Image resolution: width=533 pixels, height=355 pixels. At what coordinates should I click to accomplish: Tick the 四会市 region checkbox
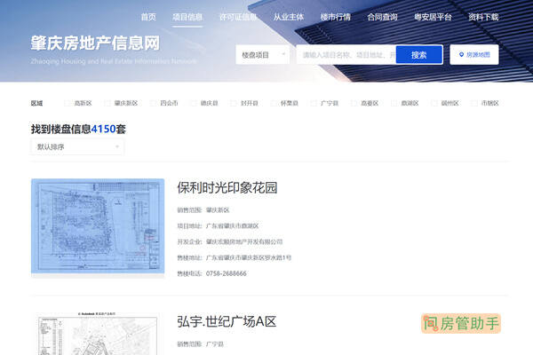154,103
